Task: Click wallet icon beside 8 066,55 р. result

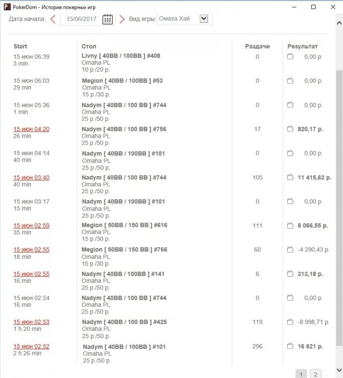Action: coord(290,226)
